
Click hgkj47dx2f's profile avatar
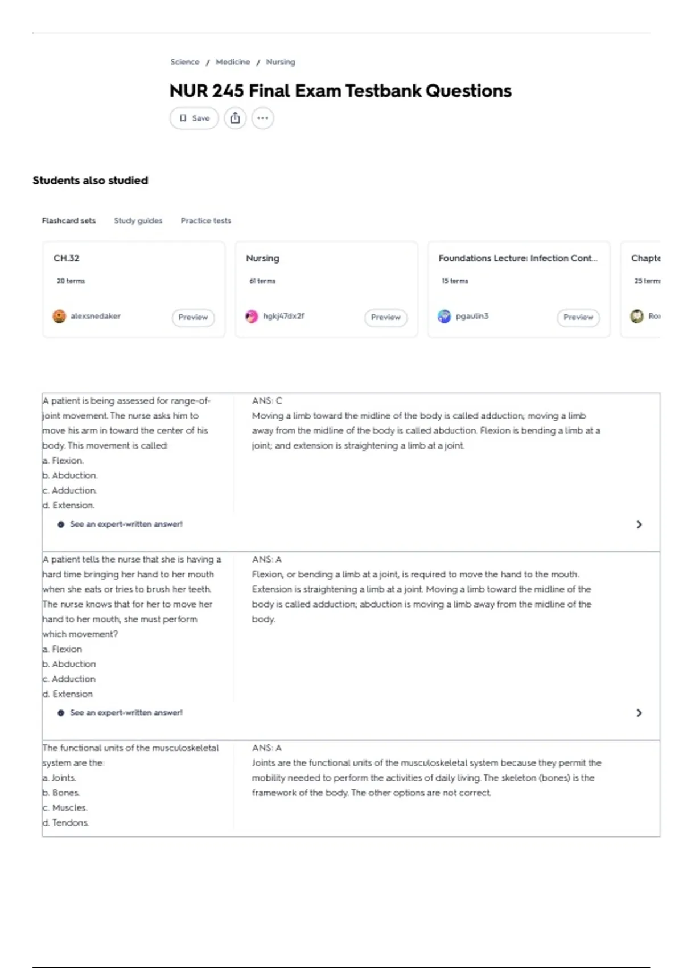click(252, 316)
